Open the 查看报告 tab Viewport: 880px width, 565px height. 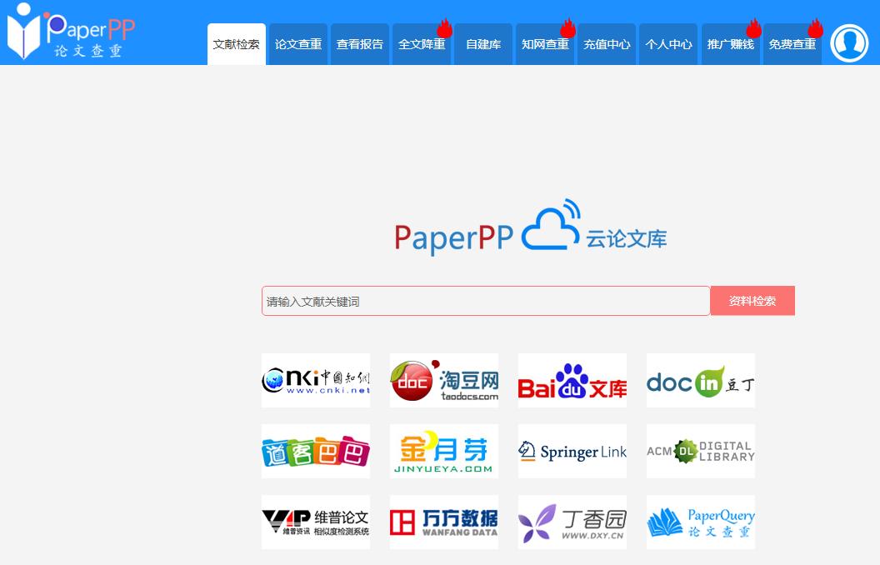pyautogui.click(x=359, y=45)
